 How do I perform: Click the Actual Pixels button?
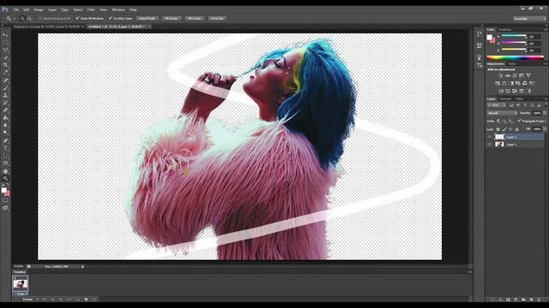pos(147,18)
